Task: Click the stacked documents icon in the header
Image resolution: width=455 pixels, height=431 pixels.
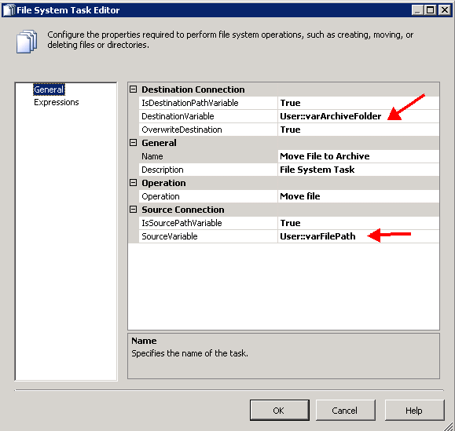Action: (x=27, y=42)
